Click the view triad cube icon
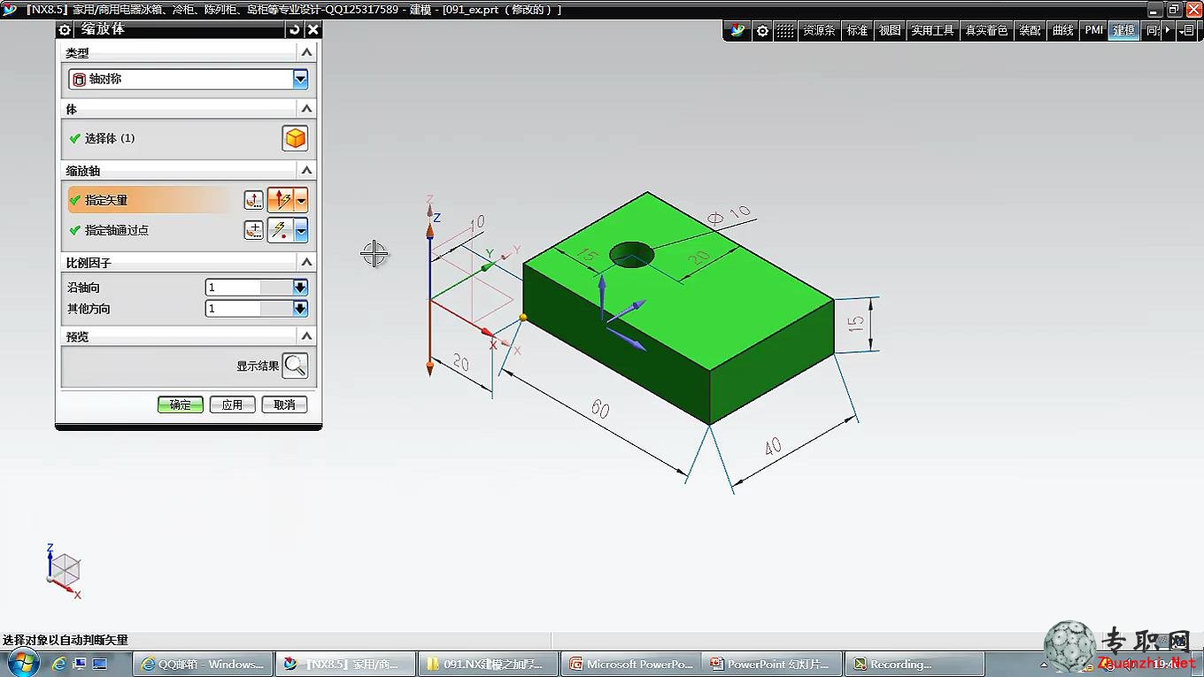The image size is (1204, 677). point(64,571)
